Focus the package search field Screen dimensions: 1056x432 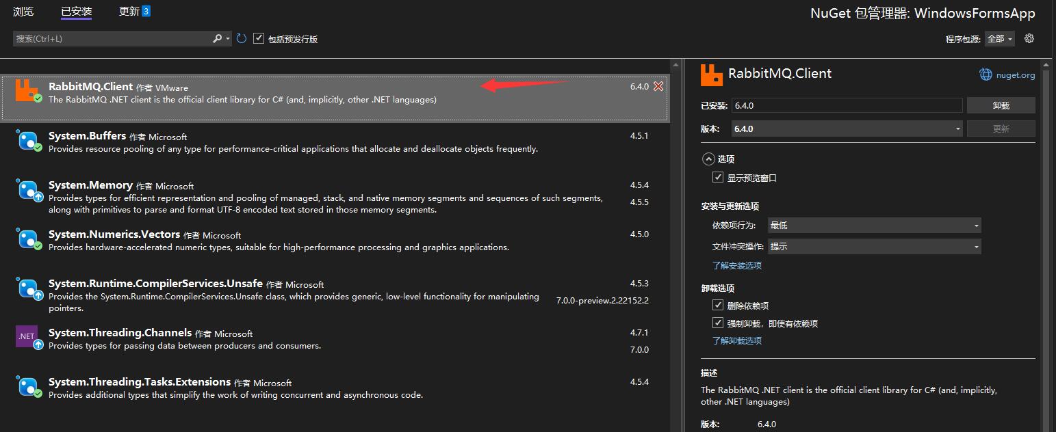[x=112, y=39]
